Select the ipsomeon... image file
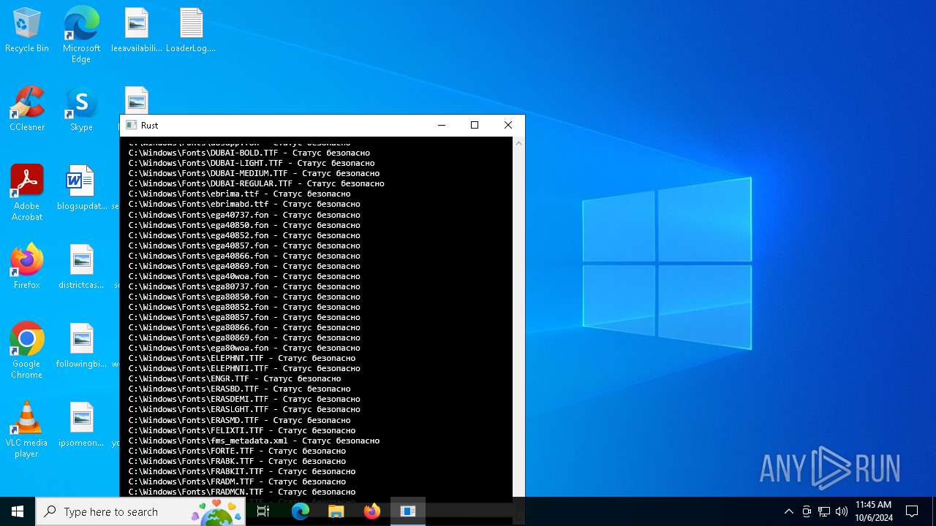 (x=81, y=425)
